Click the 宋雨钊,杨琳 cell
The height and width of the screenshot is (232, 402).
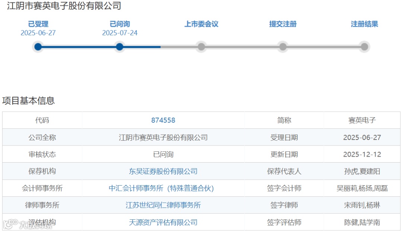tap(362, 205)
